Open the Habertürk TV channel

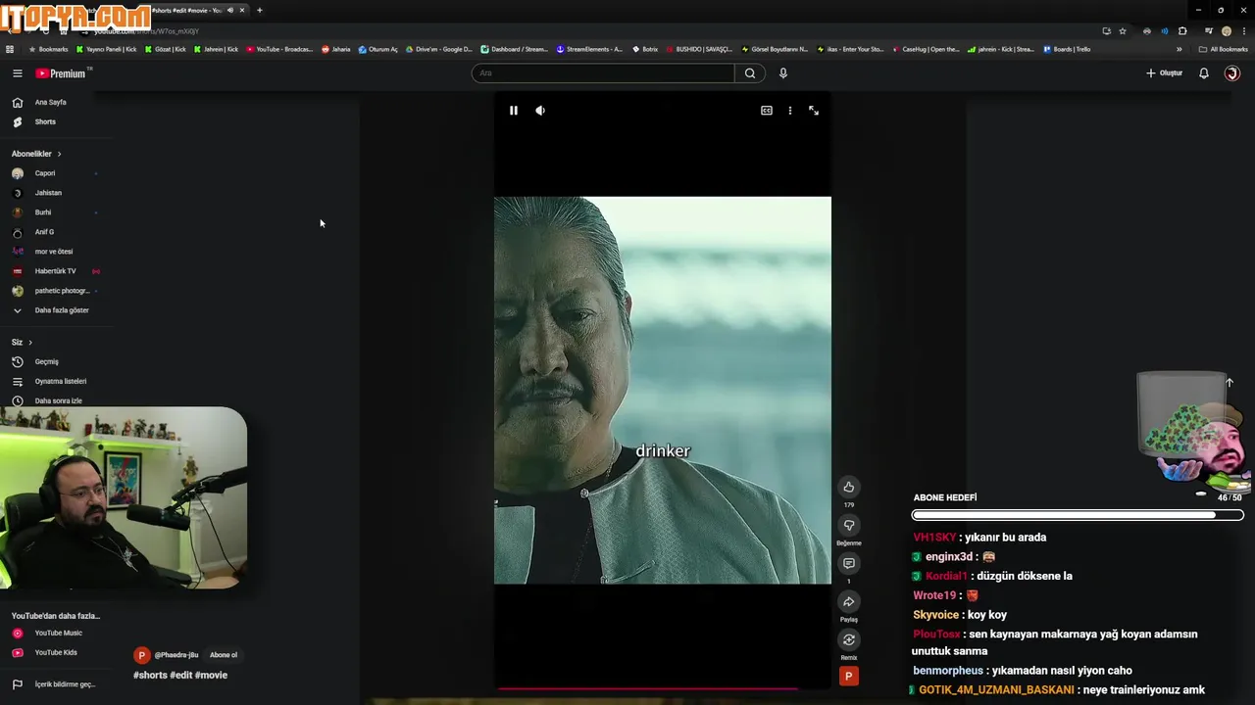point(55,271)
